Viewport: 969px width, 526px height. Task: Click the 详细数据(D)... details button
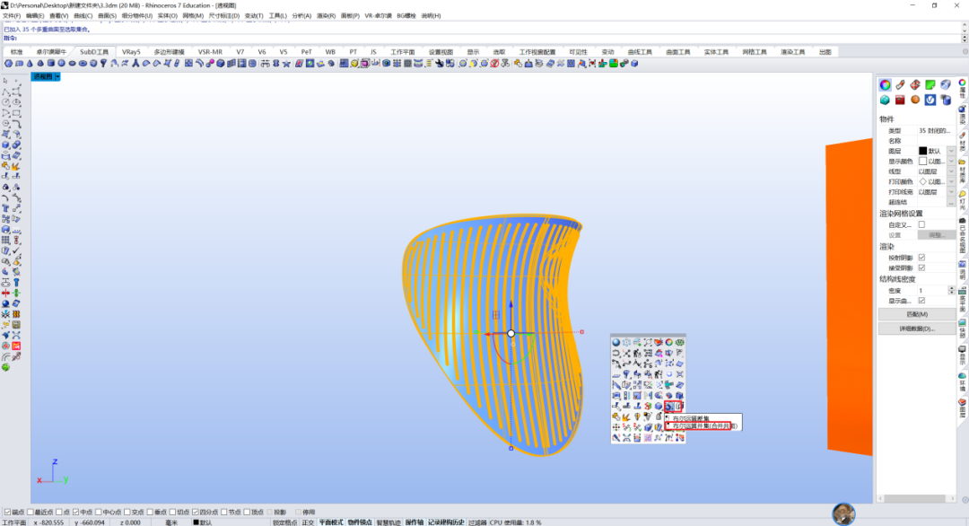(x=917, y=329)
